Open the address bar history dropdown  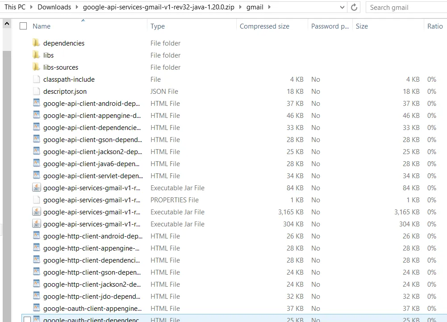point(342,8)
